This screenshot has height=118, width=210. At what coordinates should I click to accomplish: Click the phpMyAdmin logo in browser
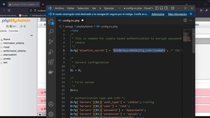click(16, 20)
